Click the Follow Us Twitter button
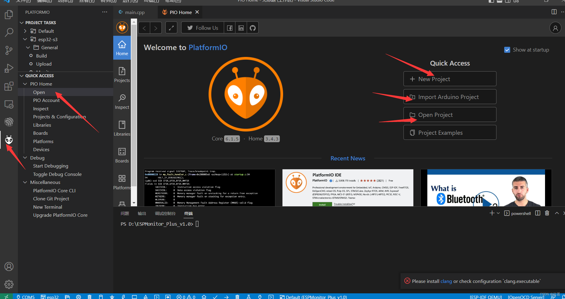Image resolution: width=565 pixels, height=299 pixels. pyautogui.click(x=203, y=28)
